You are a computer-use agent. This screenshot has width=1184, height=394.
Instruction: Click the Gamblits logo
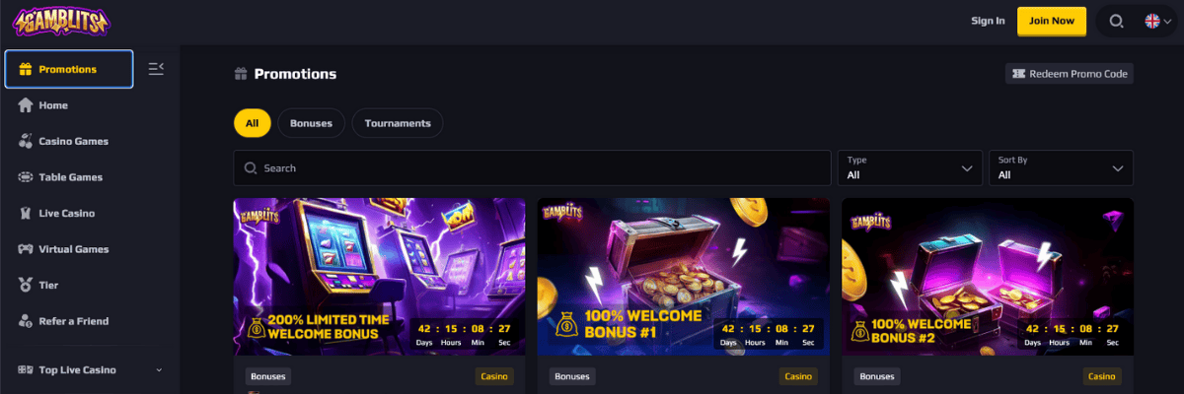(58, 21)
